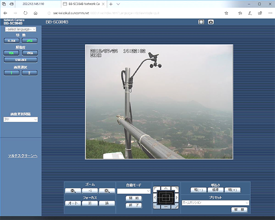Brighten image with 明(+) button
The image size is (275, 220).
[x=232, y=190]
